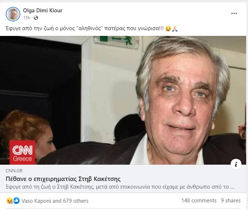Click the public globe privacy icon
248x210 pixels.
[36, 18]
